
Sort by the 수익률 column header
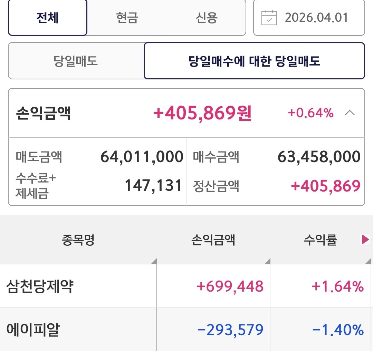(x=320, y=240)
